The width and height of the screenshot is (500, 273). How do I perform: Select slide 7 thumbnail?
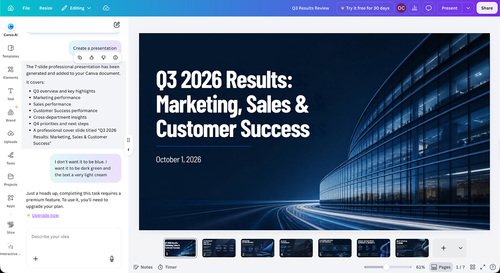(x=412, y=248)
